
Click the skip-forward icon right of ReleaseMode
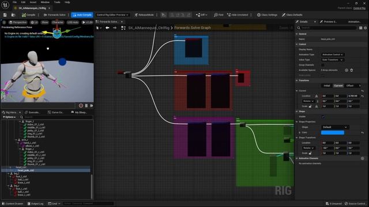pos(163,15)
